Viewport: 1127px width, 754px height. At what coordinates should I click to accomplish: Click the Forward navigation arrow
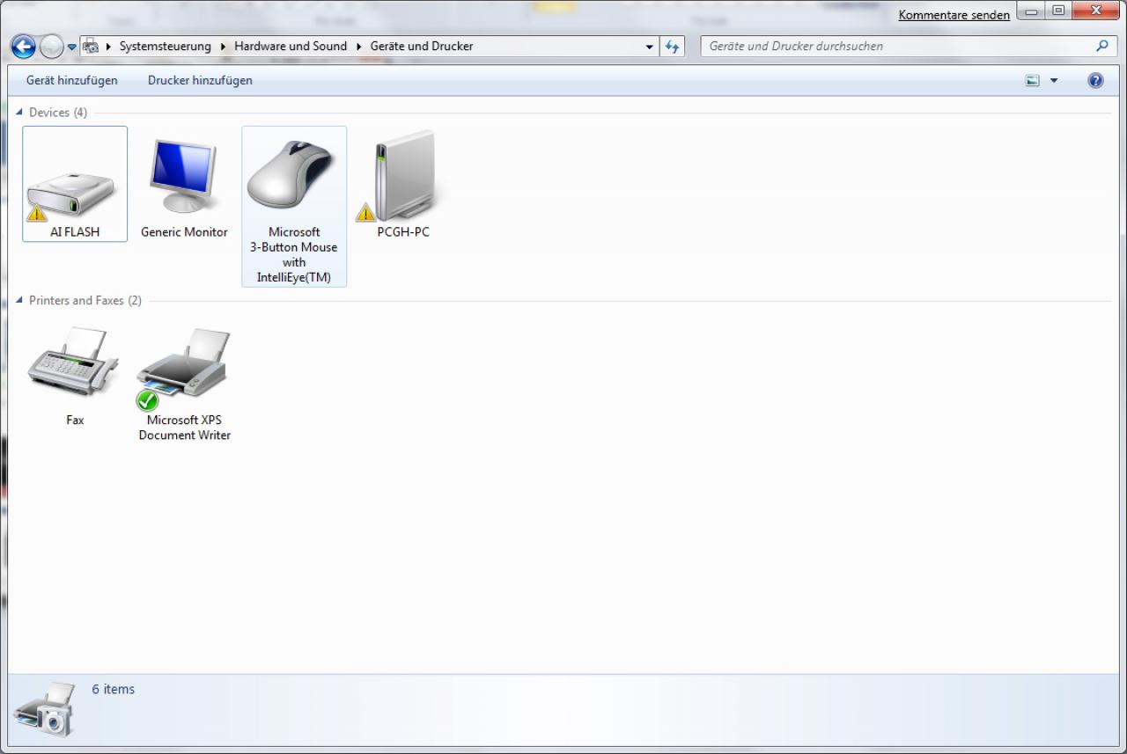tap(52, 47)
